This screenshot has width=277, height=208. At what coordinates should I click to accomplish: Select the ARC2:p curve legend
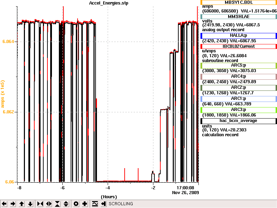click(x=239, y=88)
